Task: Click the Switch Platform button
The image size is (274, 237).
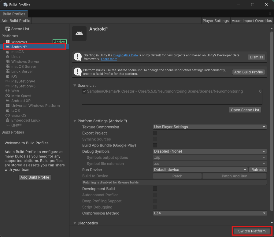Action: (x=252, y=231)
